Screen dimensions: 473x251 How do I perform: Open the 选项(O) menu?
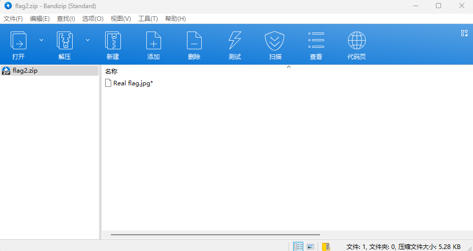[92, 19]
